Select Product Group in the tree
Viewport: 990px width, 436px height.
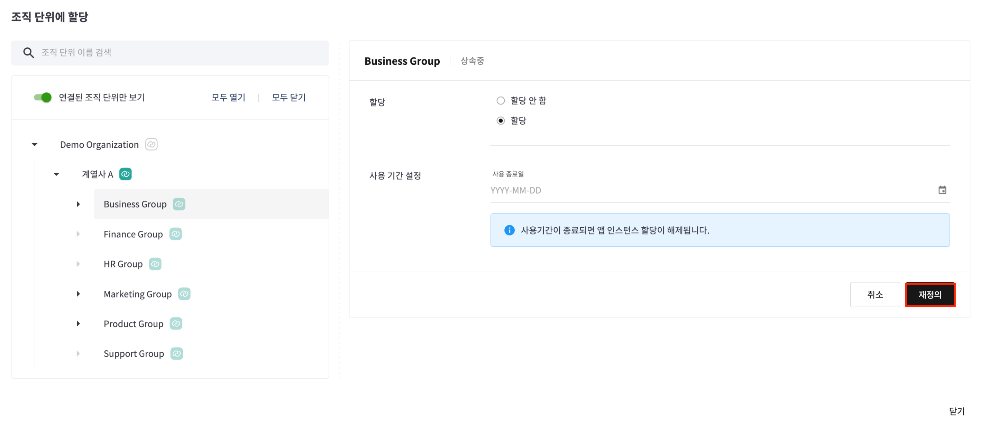point(134,324)
